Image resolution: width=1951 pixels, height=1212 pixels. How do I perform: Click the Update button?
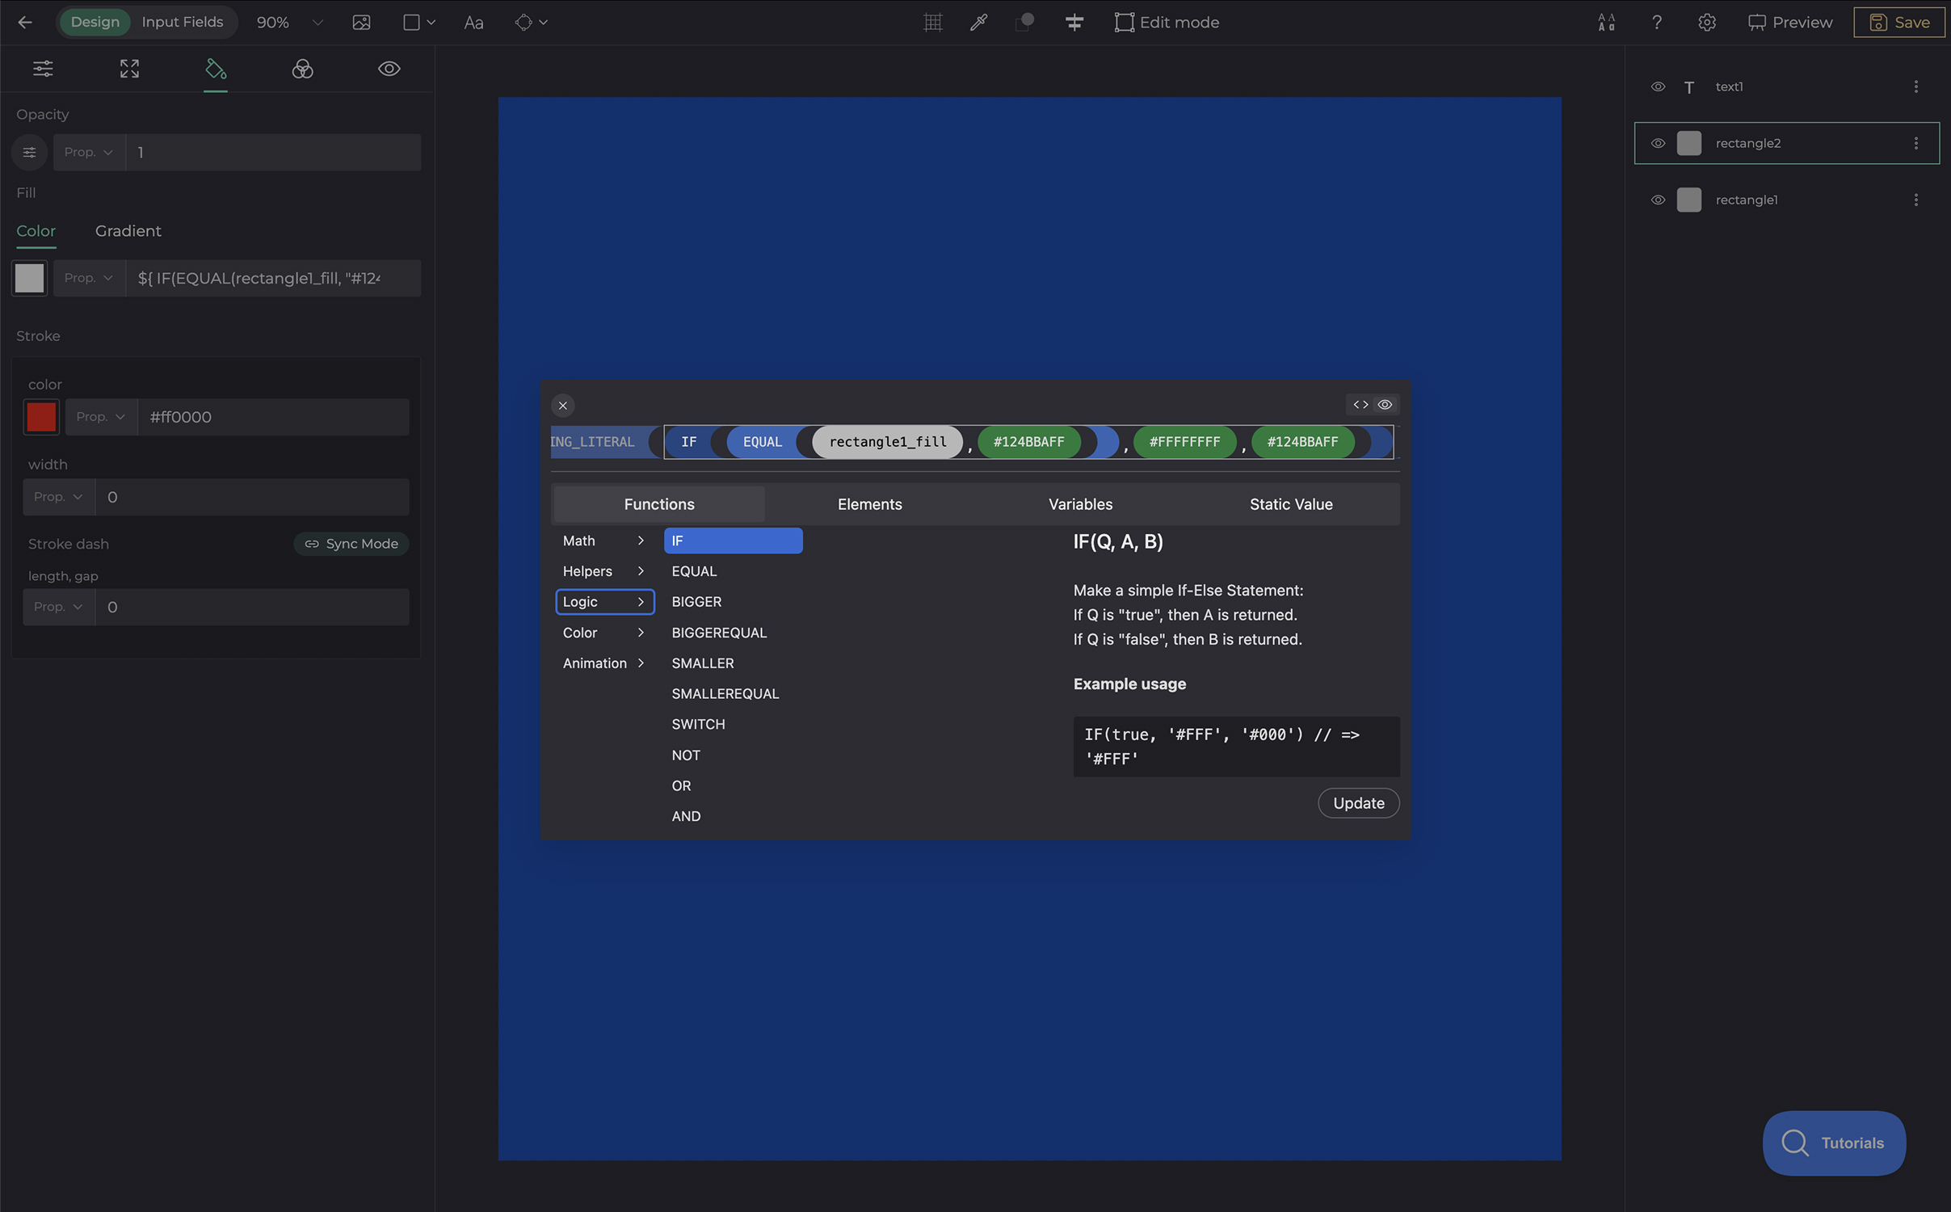(1358, 803)
